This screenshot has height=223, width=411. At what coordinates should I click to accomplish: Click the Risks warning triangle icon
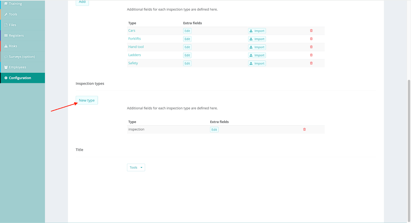coord(6,46)
